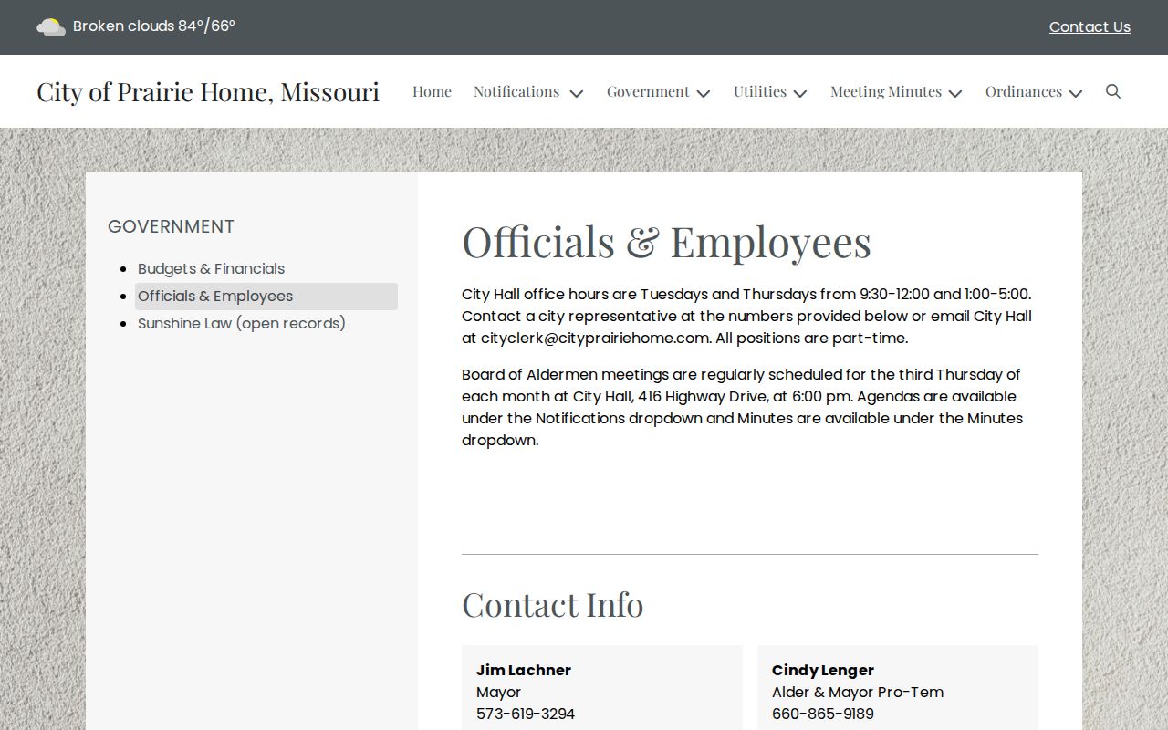Click the 'Officials & Employees' page heading

tap(666, 242)
